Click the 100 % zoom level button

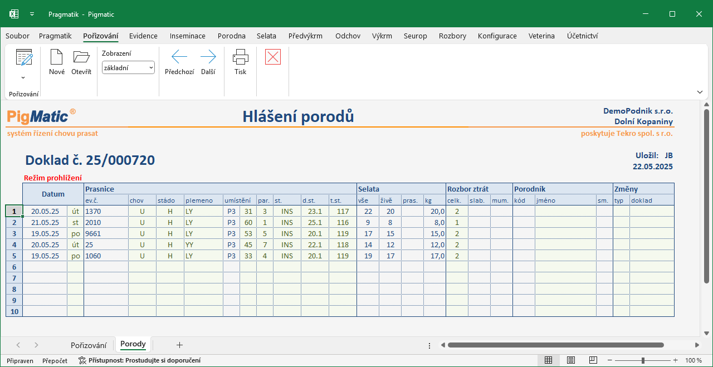[694, 360]
